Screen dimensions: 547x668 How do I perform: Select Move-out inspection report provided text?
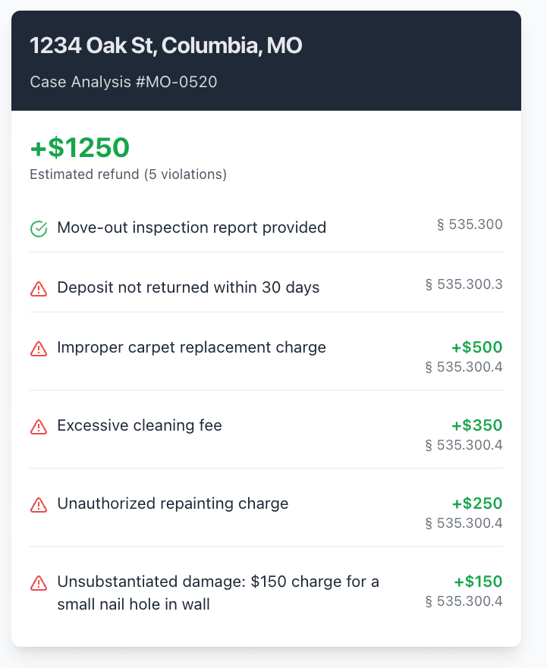(192, 227)
